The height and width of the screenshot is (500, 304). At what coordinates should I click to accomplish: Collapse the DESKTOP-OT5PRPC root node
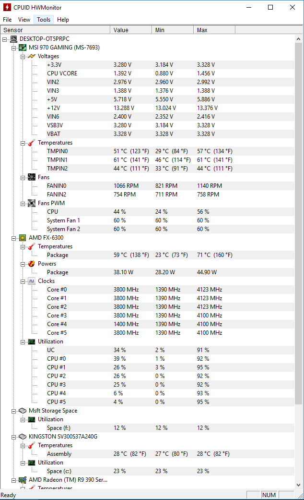4,39
